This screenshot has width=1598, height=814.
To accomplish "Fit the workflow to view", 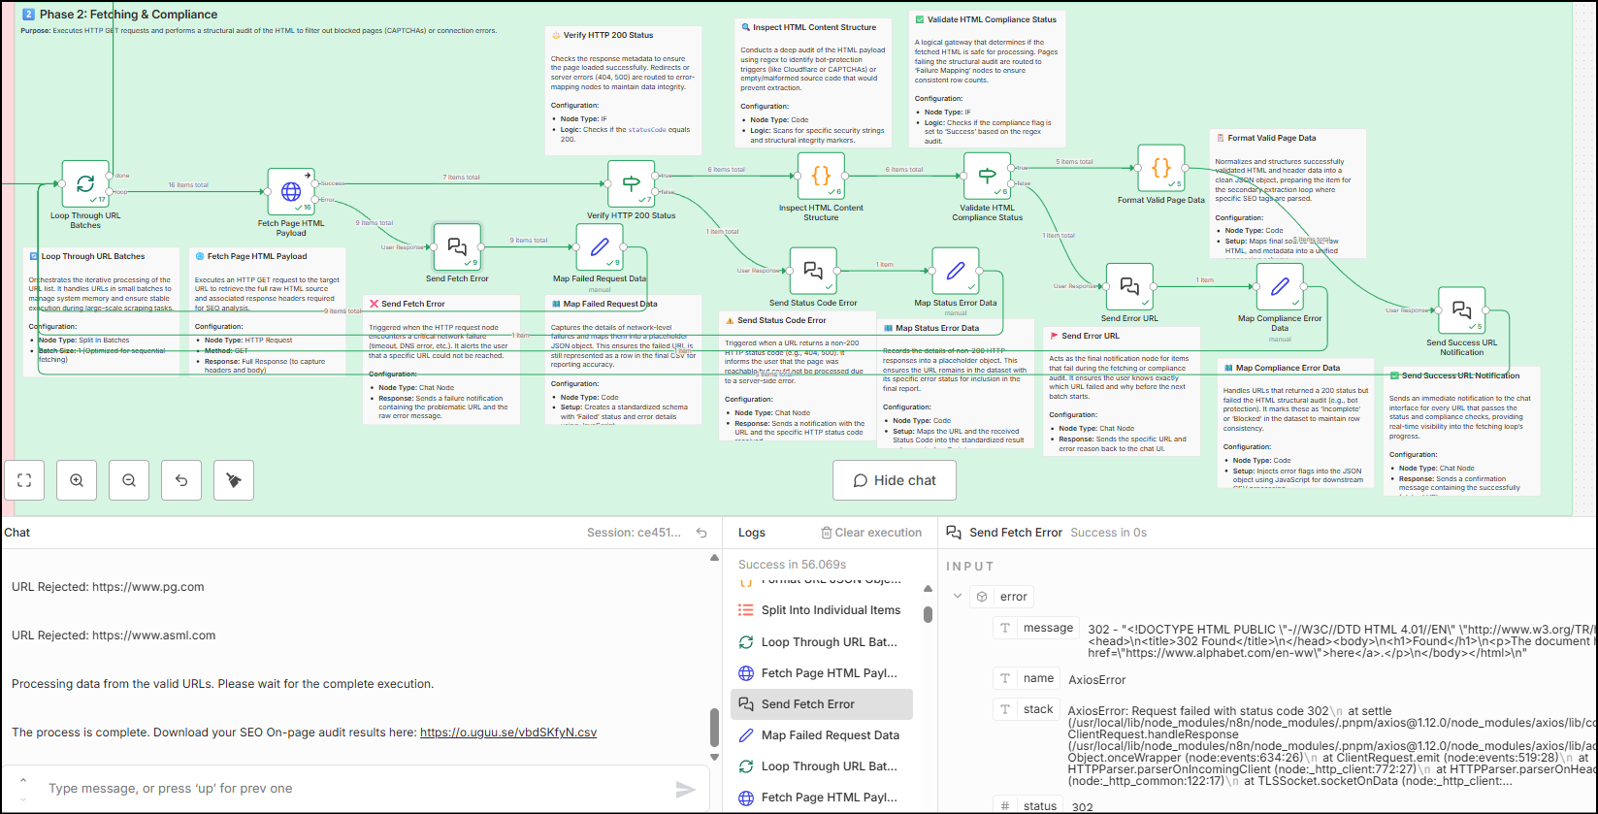I will (24, 480).
